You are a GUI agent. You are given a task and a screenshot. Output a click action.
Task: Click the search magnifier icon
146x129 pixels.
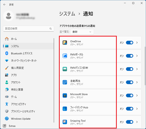pyautogui.click(x=50, y=29)
